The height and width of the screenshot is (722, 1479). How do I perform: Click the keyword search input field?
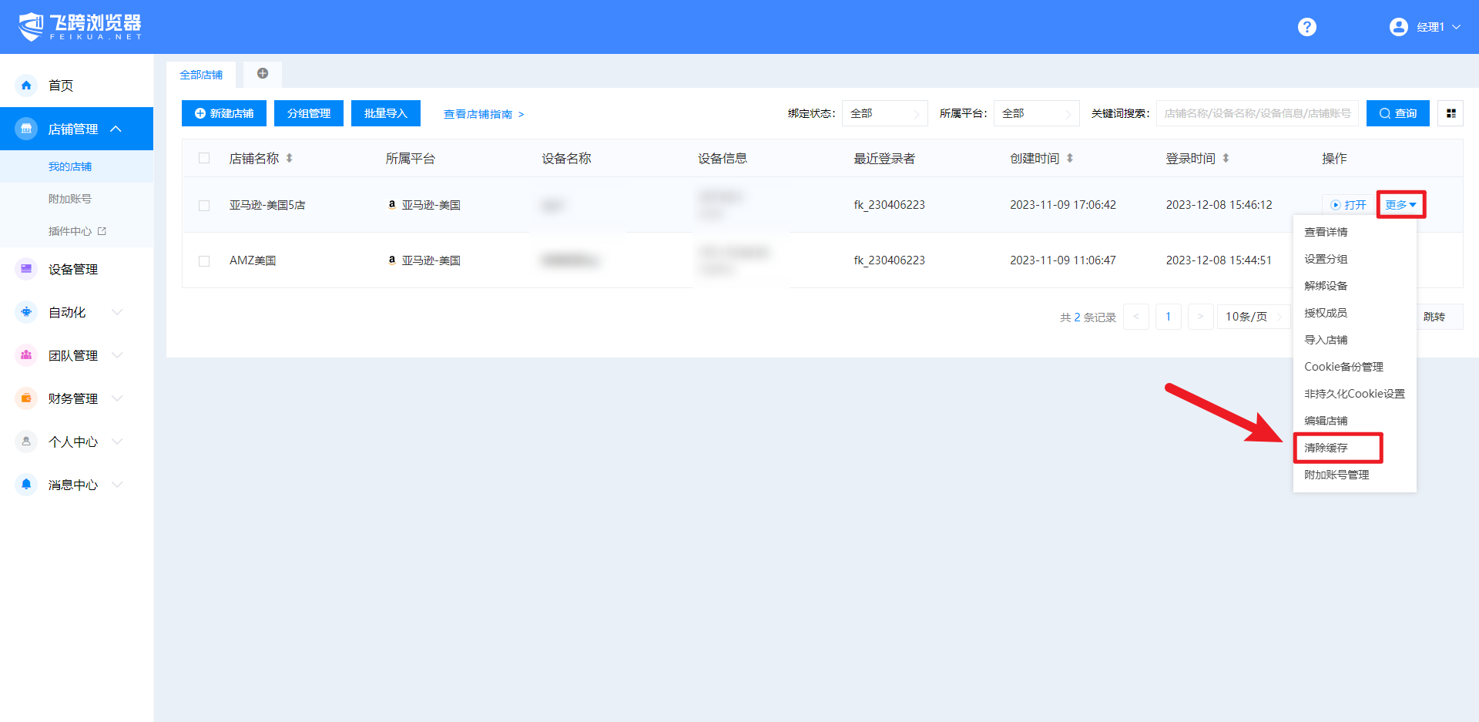(1256, 113)
